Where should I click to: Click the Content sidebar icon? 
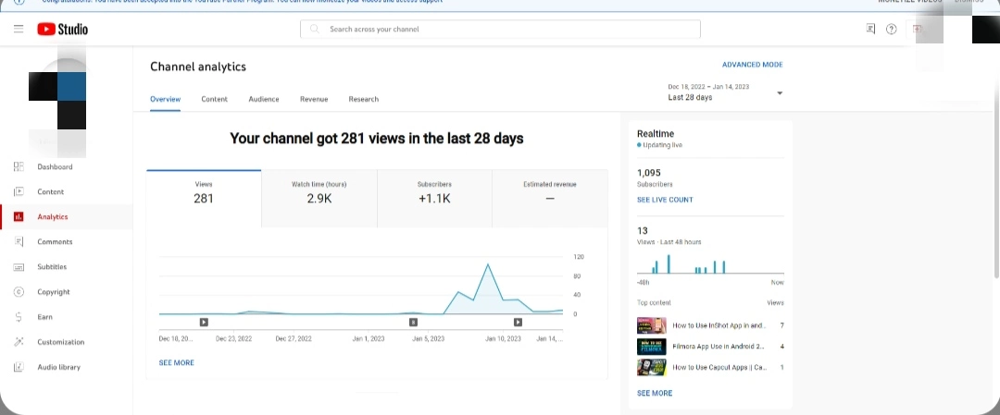(19, 191)
